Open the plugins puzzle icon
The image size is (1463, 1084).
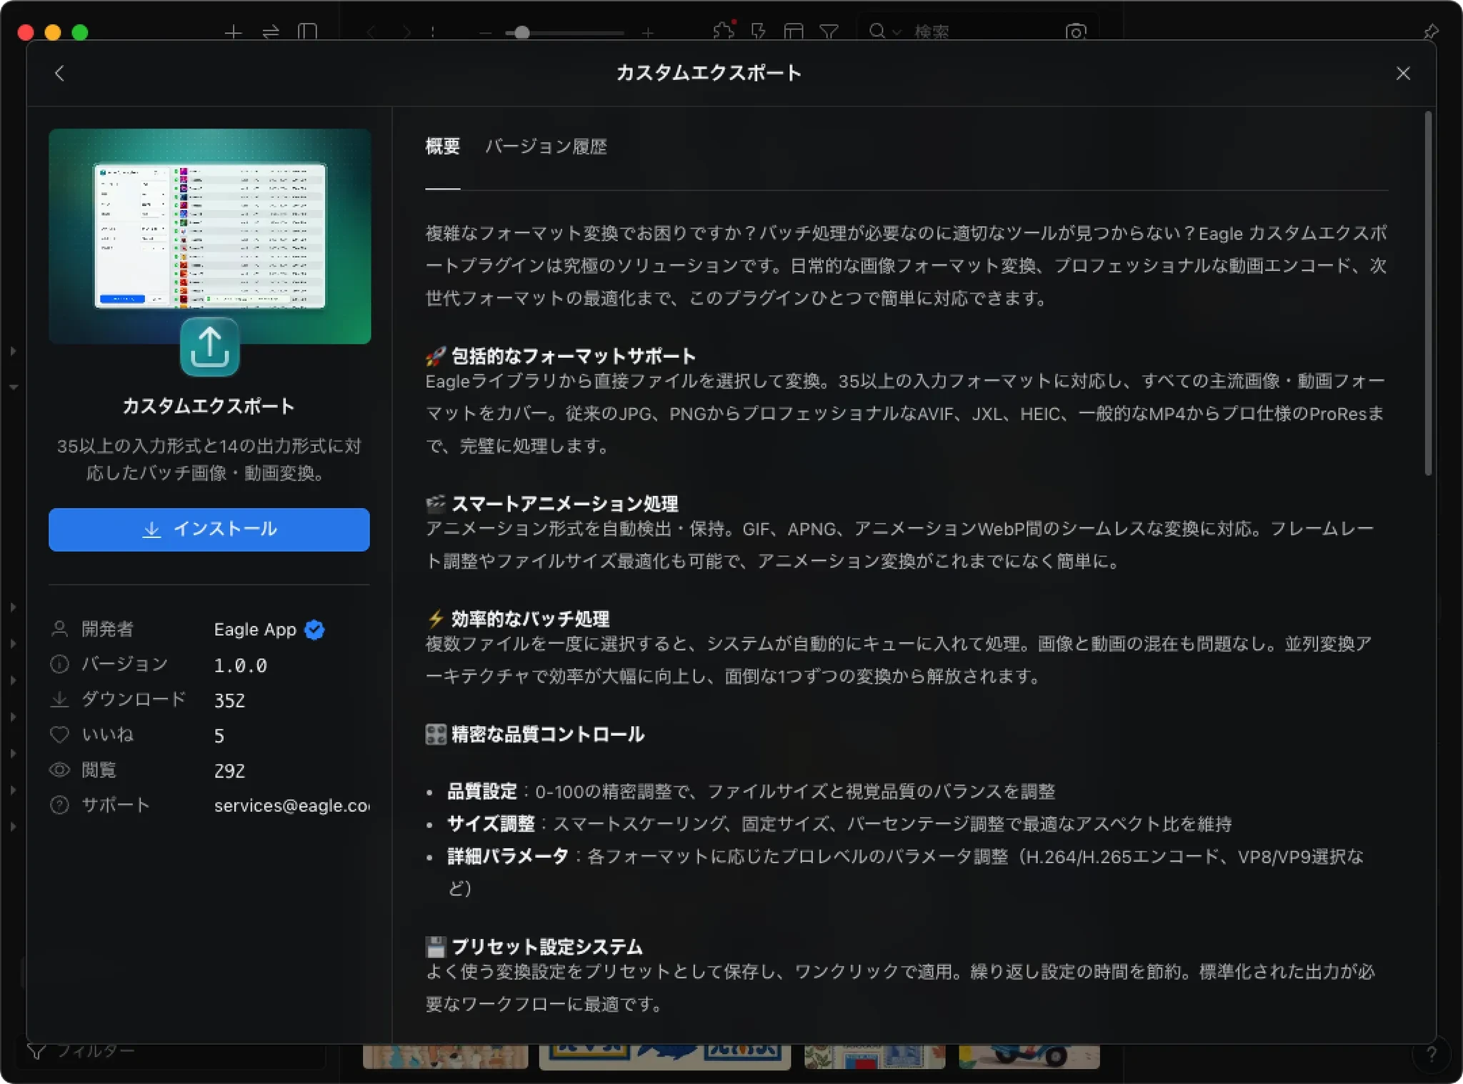[724, 31]
